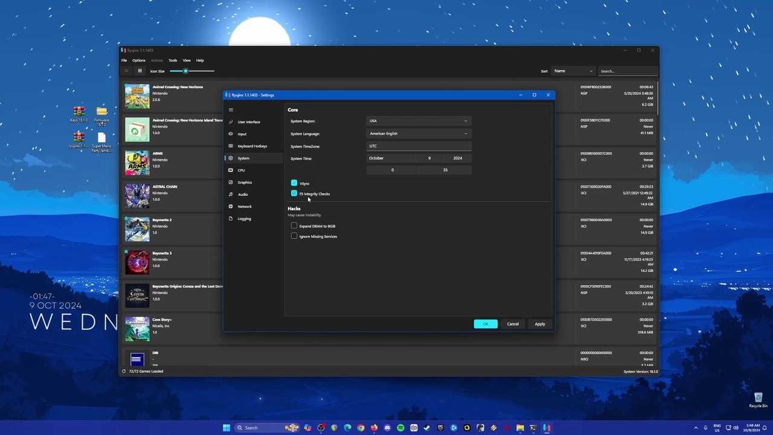This screenshot has width=773, height=435.
Task: Open the Windows Start menu
Action: (226, 428)
